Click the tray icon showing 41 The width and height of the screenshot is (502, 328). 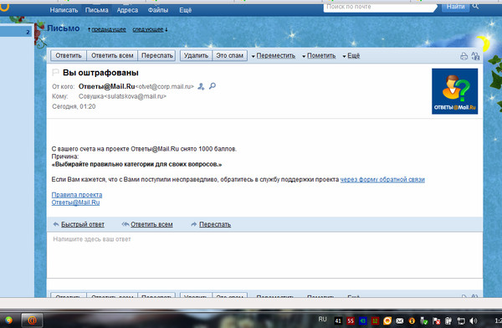pos(338,320)
